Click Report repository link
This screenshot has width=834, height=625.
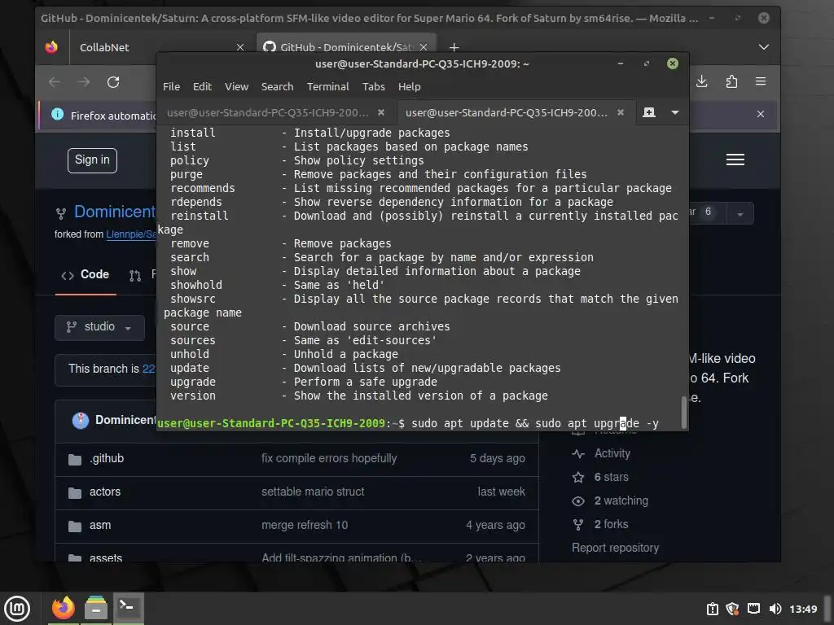(615, 548)
